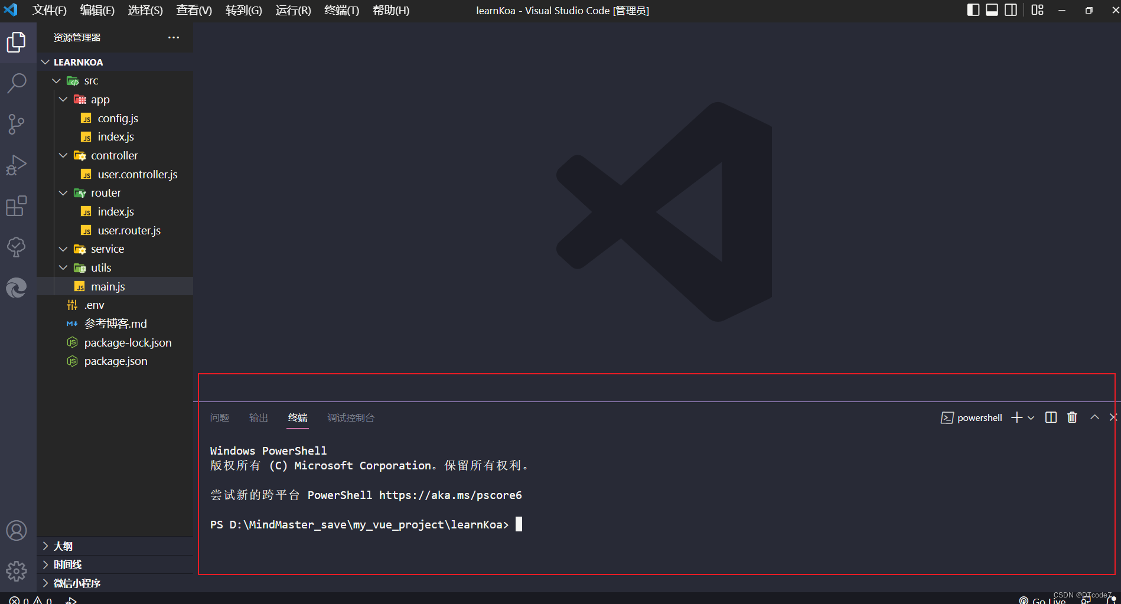Open package.json file
This screenshot has width=1121, height=604.
click(x=115, y=361)
